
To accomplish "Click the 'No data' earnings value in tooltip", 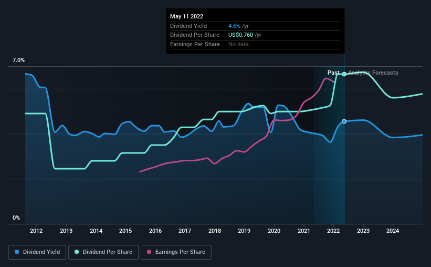I will (x=238, y=44).
